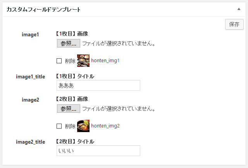Check the 削除 checkbox for honten_img1
The width and height of the screenshot is (248, 168).
click(59, 61)
